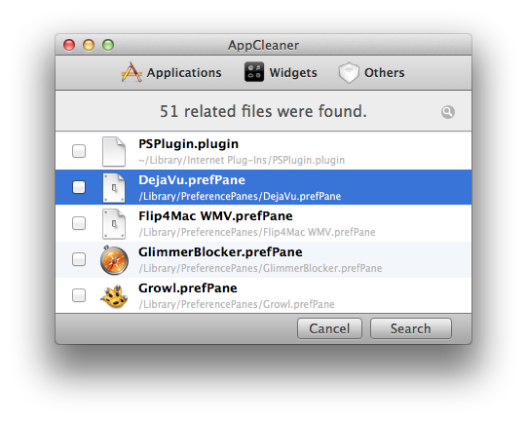
Task: Click the Others plugin brick icon
Action: pyautogui.click(x=349, y=73)
